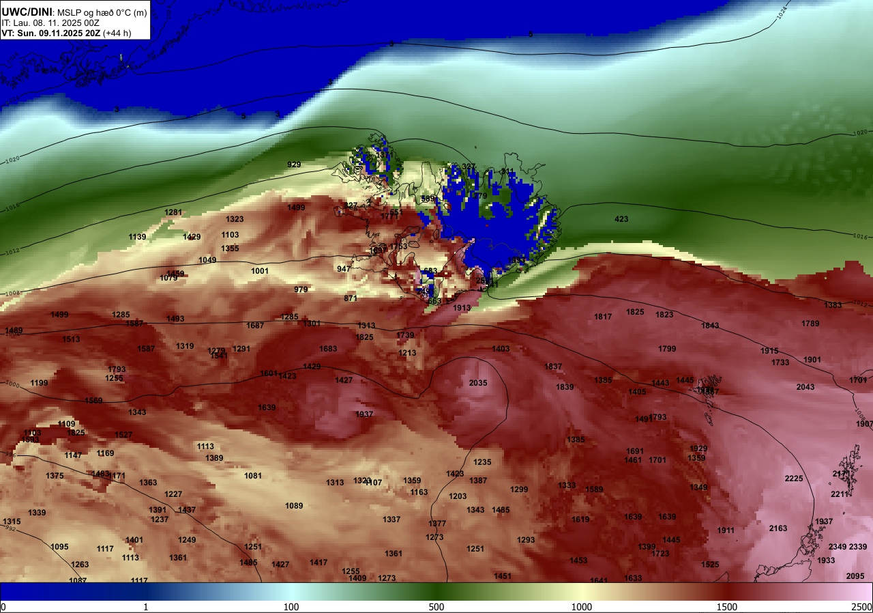The height and width of the screenshot is (613, 873).
Task: Click the map value '2095'
Action: [855, 576]
